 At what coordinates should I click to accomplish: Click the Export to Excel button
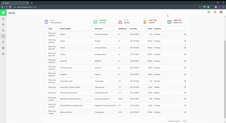click(x=174, y=121)
